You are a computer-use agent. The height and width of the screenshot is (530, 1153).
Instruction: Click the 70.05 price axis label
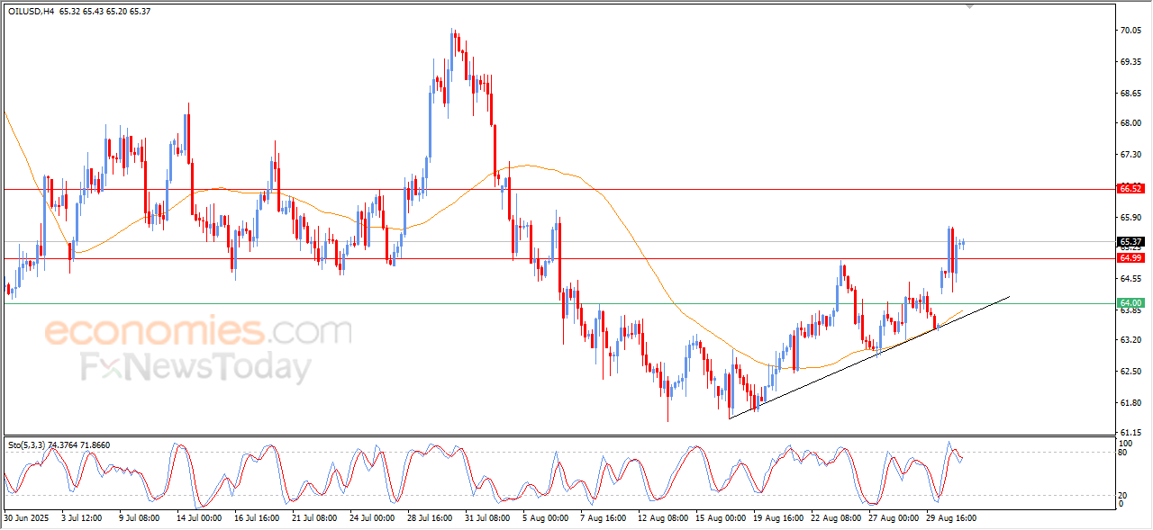(x=1132, y=31)
